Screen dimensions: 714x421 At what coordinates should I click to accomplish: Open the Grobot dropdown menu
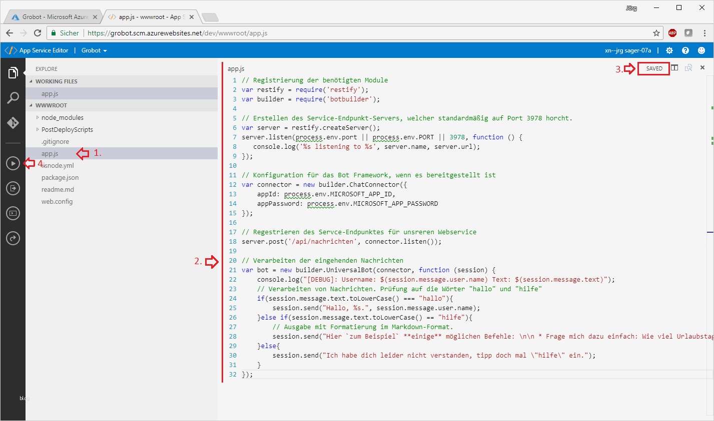[94, 50]
